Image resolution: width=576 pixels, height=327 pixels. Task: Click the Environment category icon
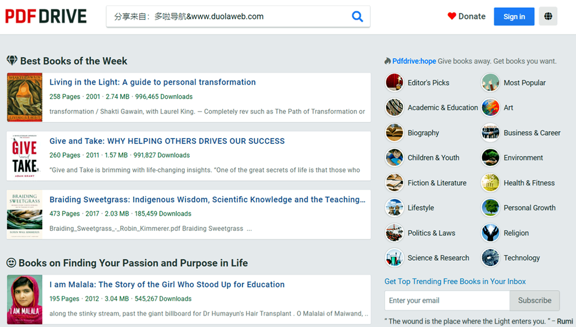490,157
